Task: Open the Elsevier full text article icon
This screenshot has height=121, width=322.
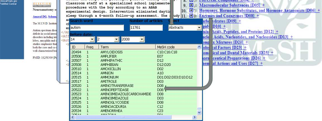Action: point(42,5)
